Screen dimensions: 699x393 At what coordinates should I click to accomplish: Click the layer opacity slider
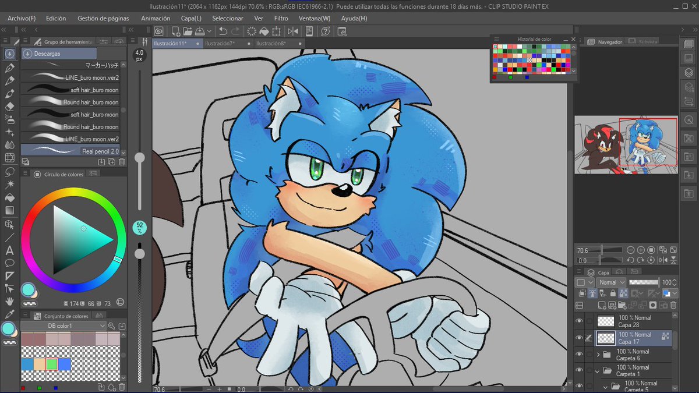(643, 282)
